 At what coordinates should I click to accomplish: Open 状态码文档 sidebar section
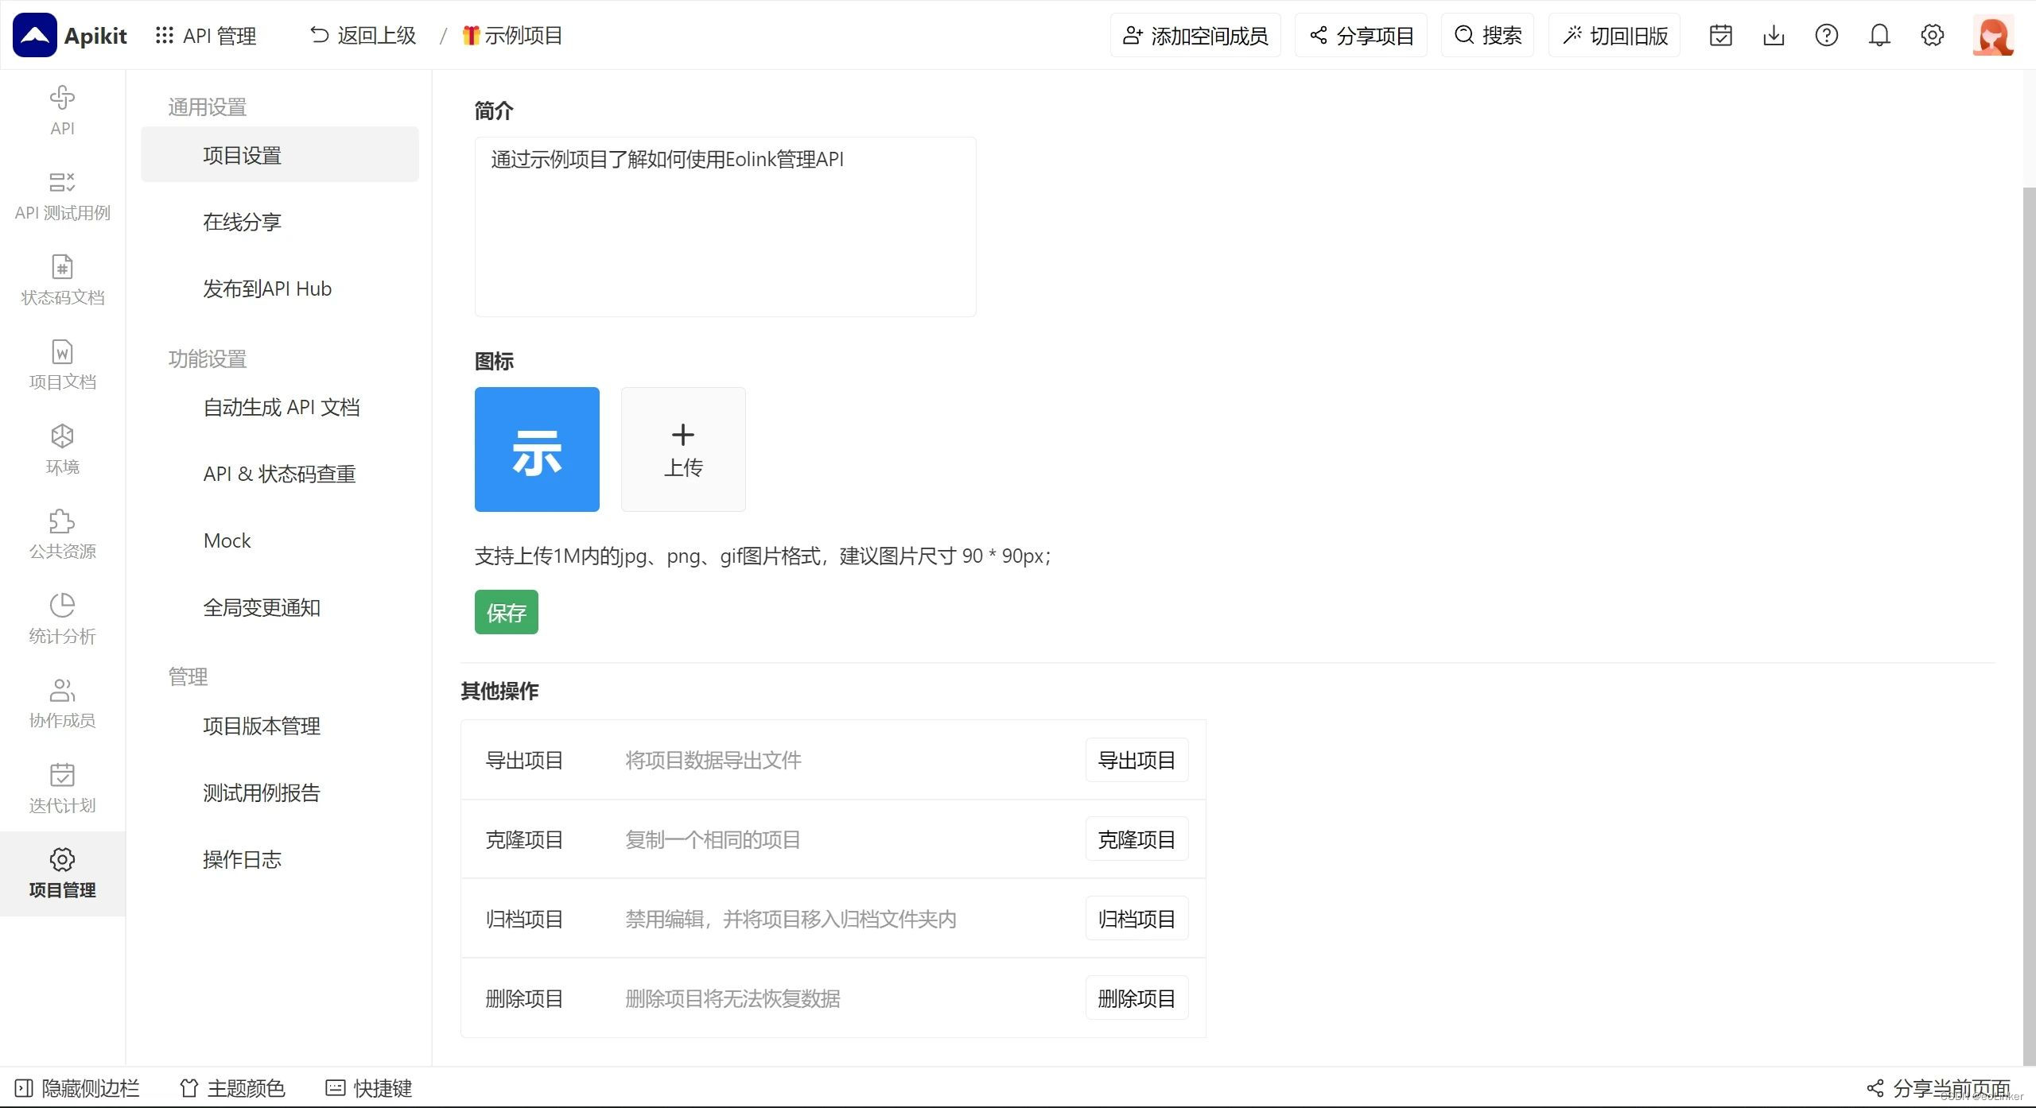tap(62, 280)
